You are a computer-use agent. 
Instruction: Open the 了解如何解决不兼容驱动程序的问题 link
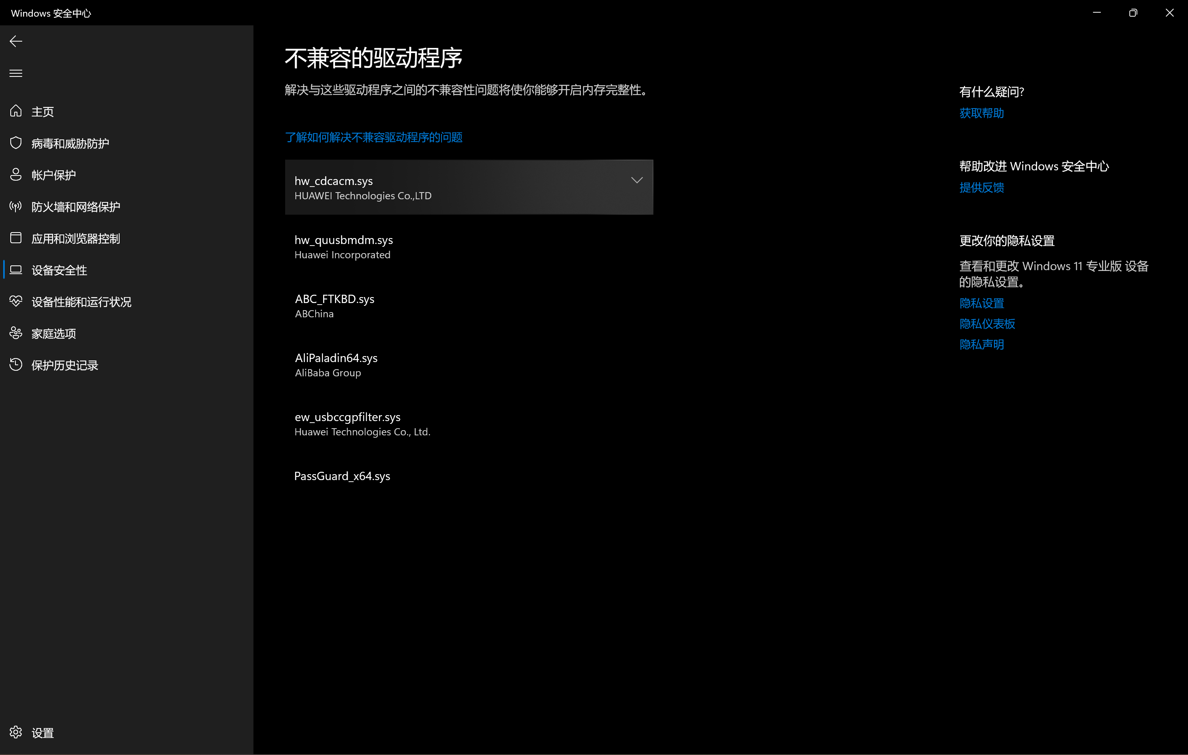pyautogui.click(x=373, y=137)
